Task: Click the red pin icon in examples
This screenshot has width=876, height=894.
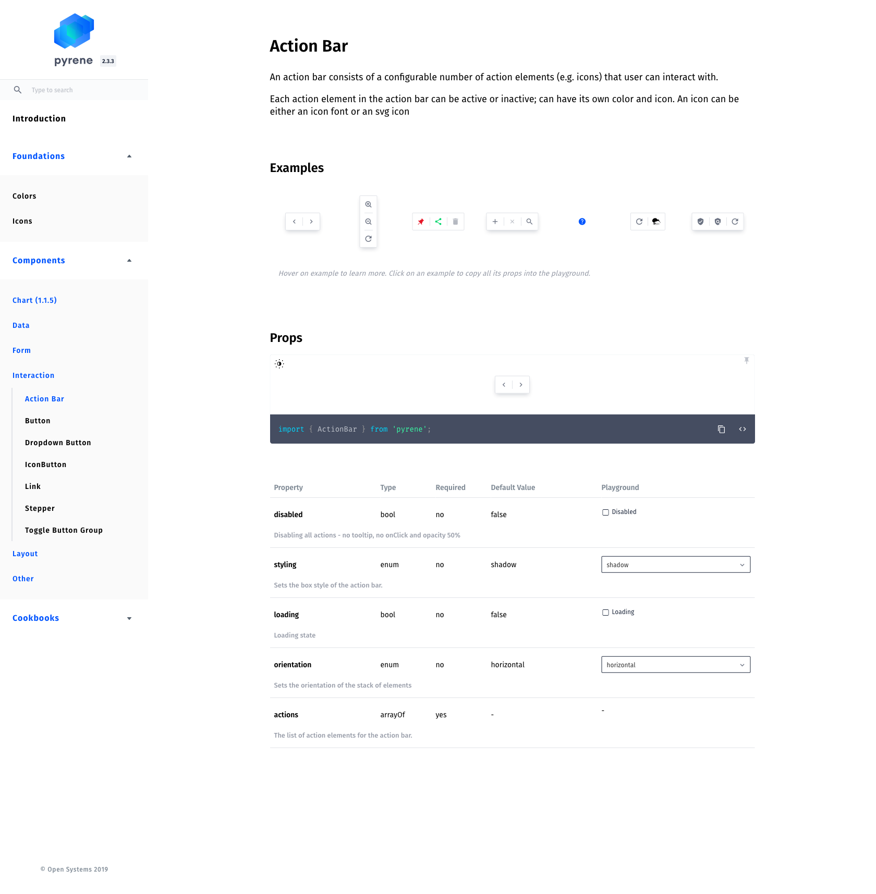Action: 421,222
